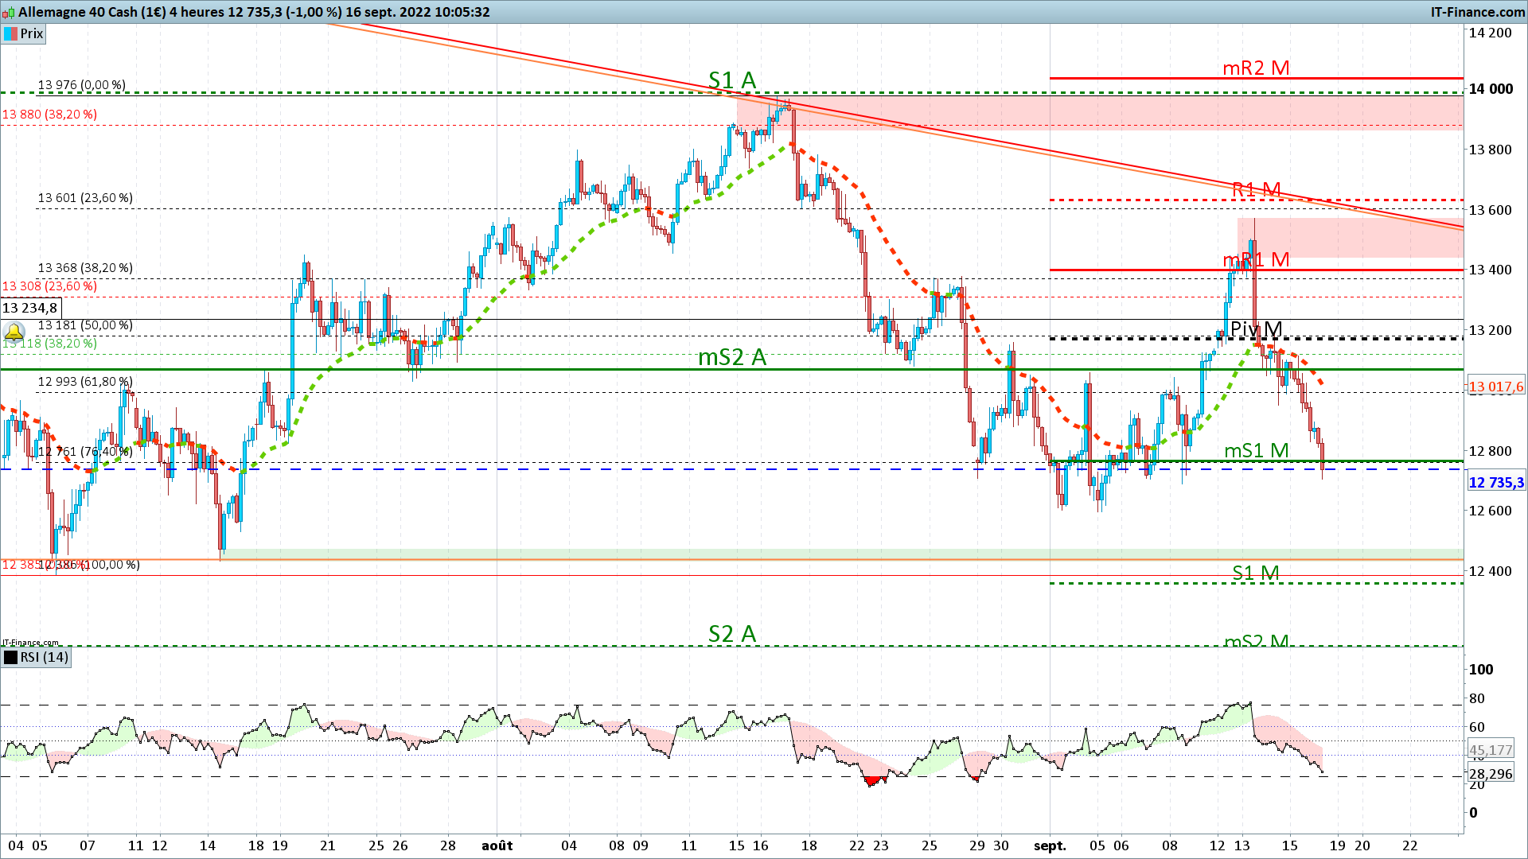
Task: Click the août marker on time axis
Action: pos(497,845)
